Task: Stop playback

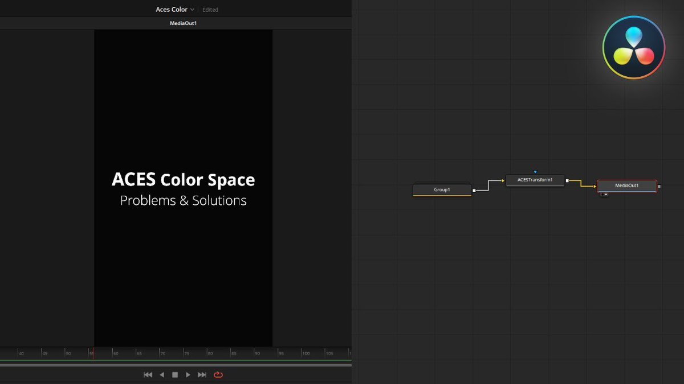Action: click(x=175, y=375)
